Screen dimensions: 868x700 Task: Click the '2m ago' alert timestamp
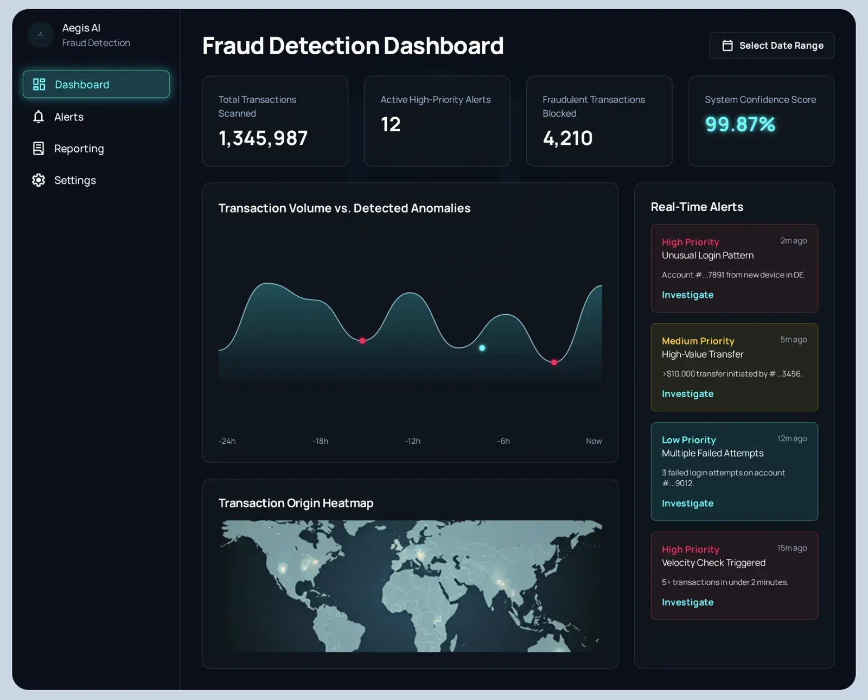[x=794, y=240]
